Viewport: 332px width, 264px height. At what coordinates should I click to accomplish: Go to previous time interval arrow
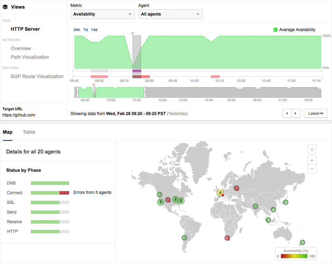(x=287, y=113)
